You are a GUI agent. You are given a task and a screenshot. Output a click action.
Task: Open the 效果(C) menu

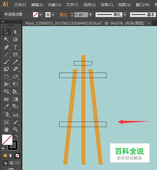coord(107,5)
